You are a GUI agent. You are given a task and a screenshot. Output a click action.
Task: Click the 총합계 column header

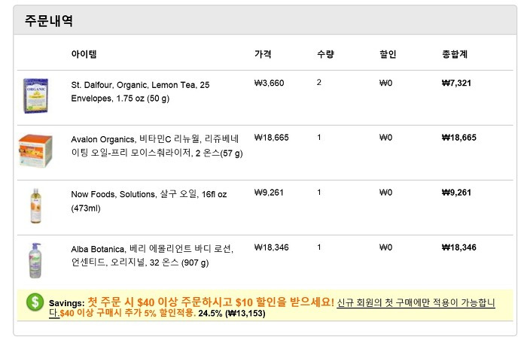pos(455,54)
